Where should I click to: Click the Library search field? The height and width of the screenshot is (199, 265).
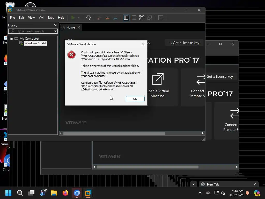click(x=33, y=31)
